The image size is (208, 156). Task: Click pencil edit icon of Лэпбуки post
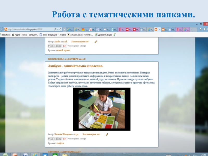pos(107,135)
